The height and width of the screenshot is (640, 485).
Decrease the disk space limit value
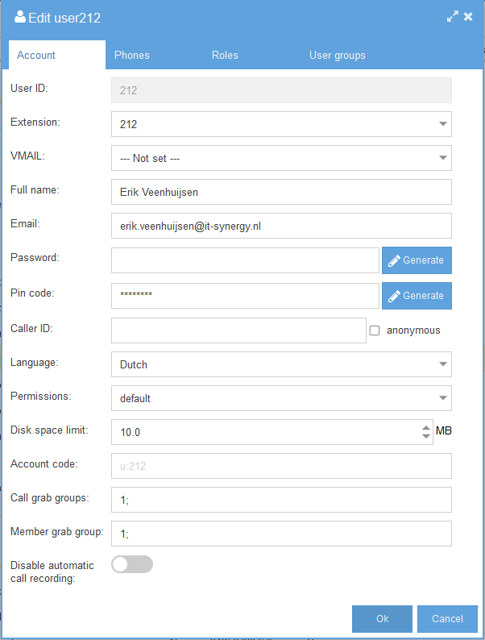tap(426, 436)
